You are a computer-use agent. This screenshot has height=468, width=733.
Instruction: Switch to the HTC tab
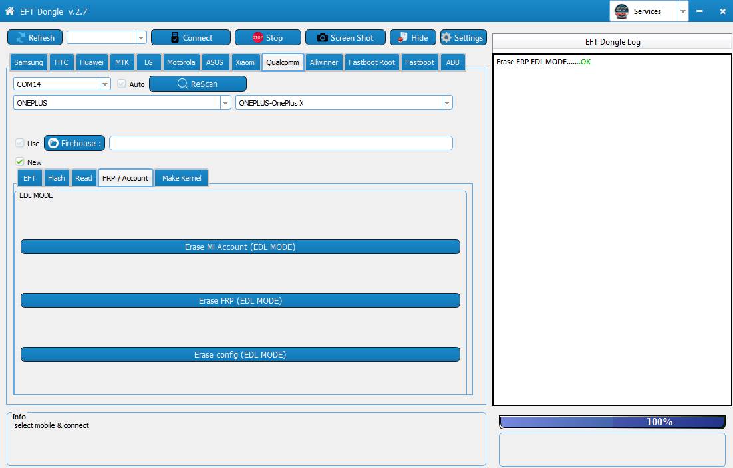(x=61, y=62)
